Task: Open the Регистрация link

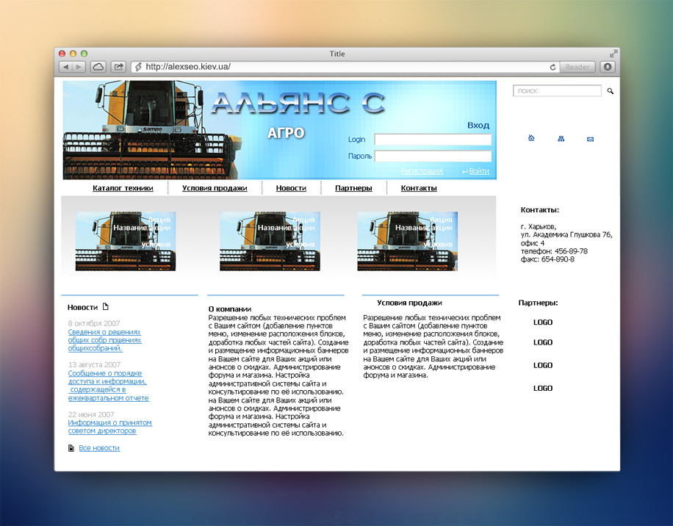Action: click(x=422, y=170)
